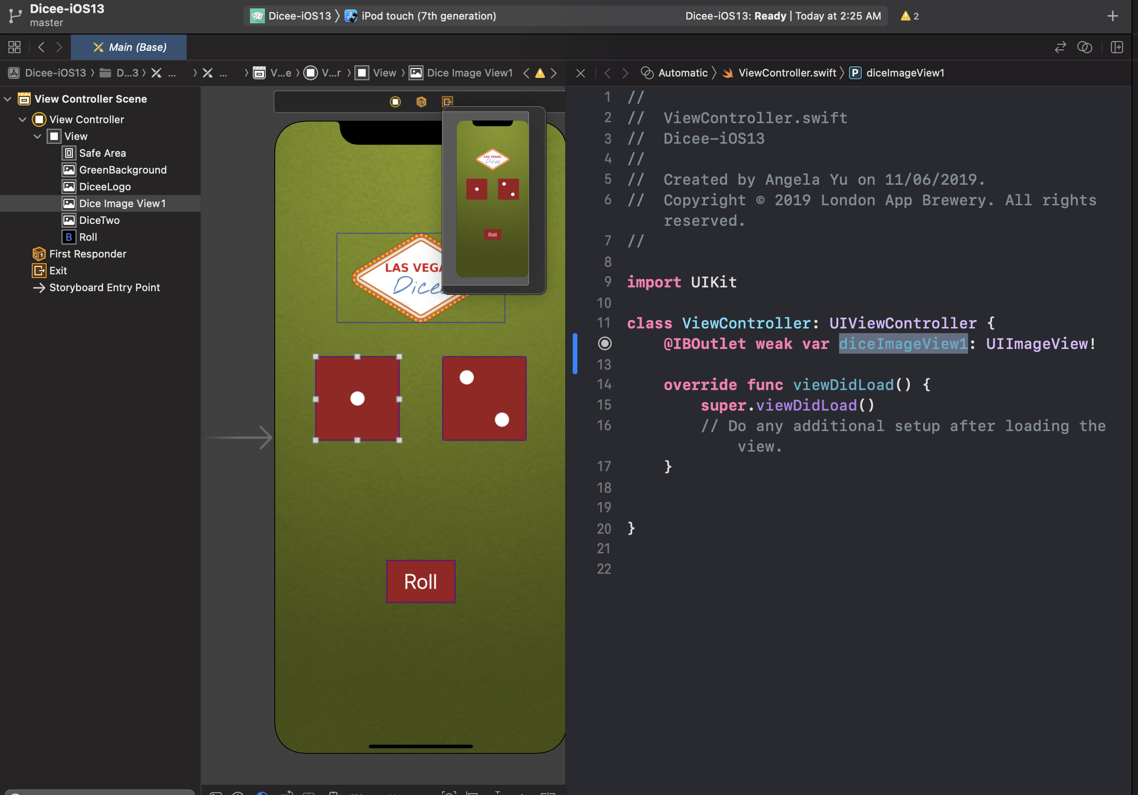Click the IBOutlet connection circle in gutter
Image resolution: width=1138 pixels, height=795 pixels.
point(605,343)
